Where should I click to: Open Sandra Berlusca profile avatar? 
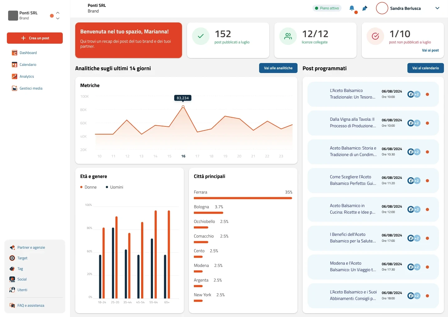click(382, 8)
